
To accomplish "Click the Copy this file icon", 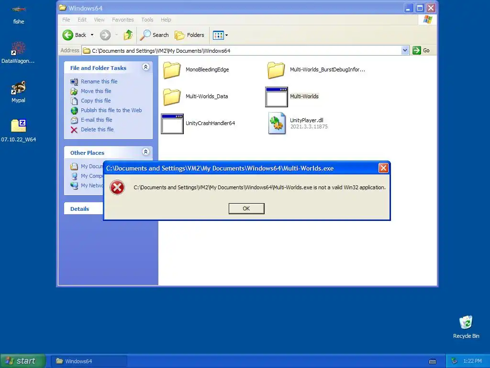I will 74,101.
